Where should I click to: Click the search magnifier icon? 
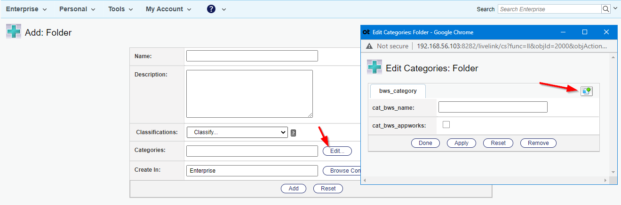(x=606, y=9)
